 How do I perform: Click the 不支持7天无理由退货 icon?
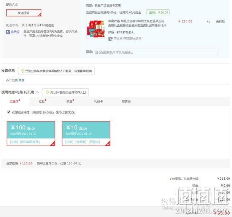(x=110, y=39)
